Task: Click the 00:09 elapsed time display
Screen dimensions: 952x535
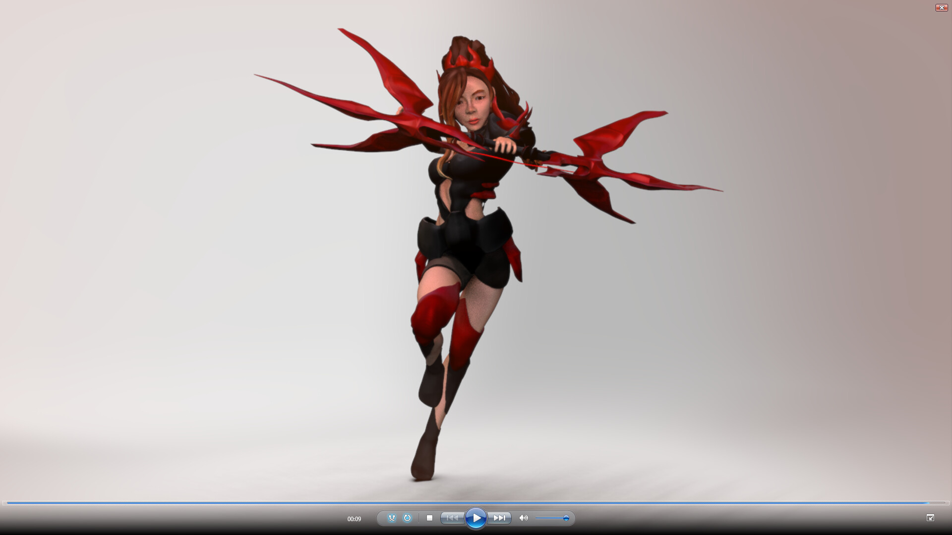Action: coord(355,518)
